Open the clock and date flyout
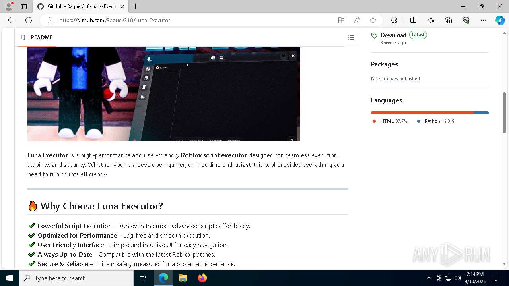This screenshot has height=286, width=509. pos(475,278)
